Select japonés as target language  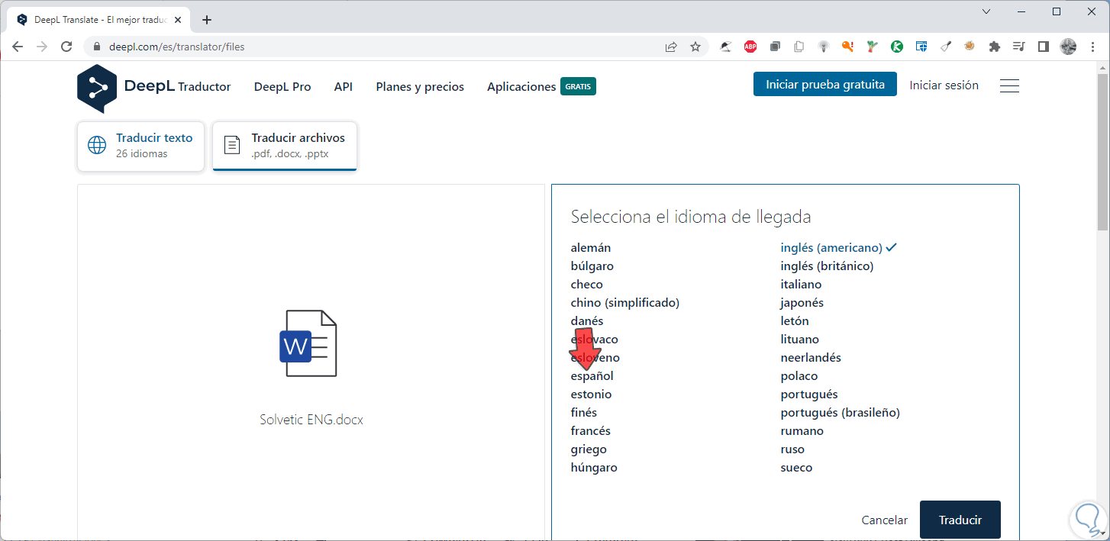802,302
